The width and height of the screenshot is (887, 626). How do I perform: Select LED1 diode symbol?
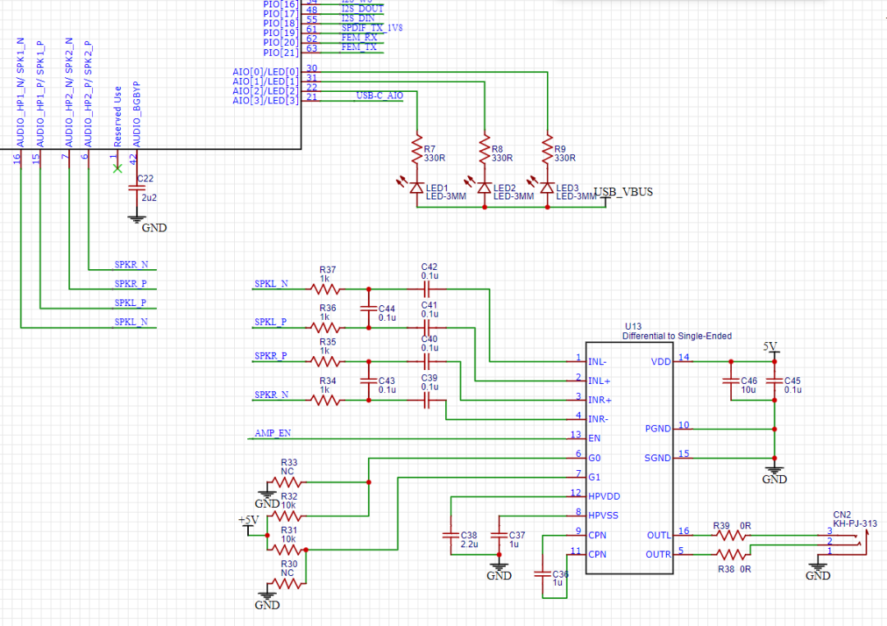(x=417, y=188)
